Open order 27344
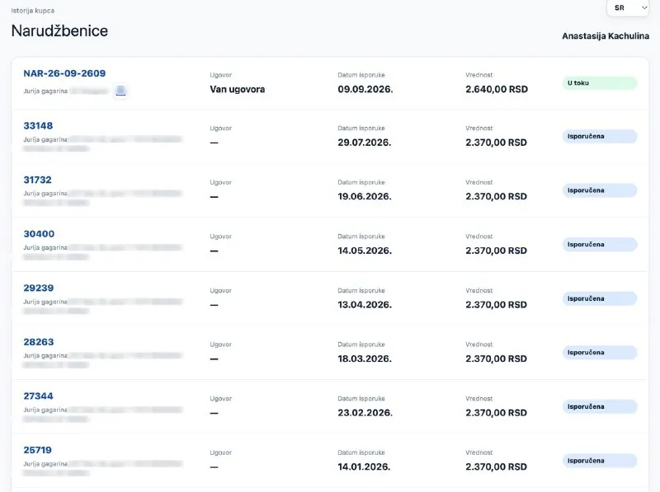 point(38,396)
